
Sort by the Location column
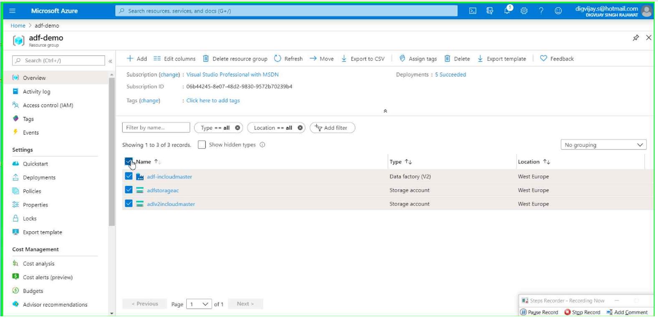[534, 162]
